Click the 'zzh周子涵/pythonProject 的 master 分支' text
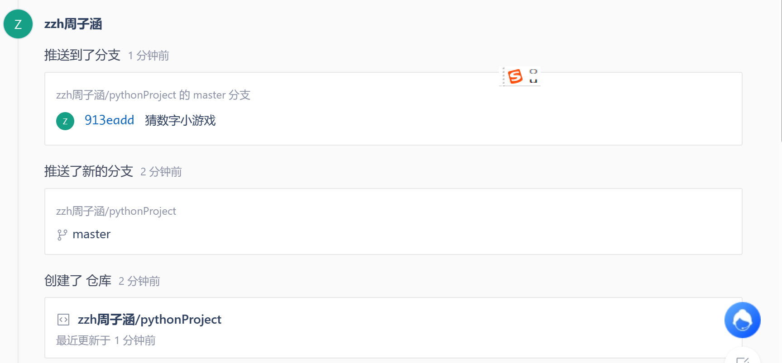This screenshot has width=782, height=363. (x=153, y=95)
